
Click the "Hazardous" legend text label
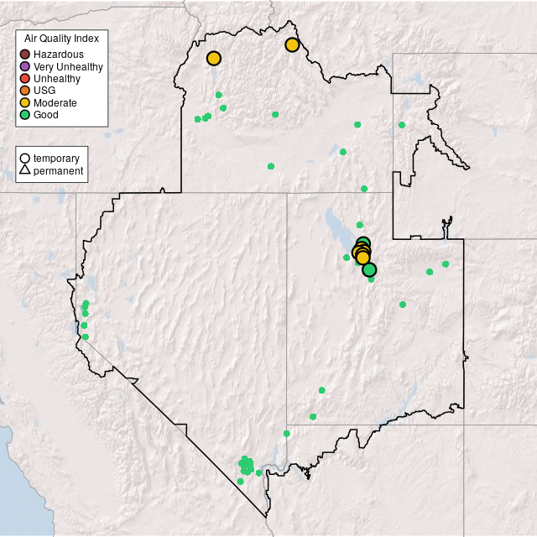(x=59, y=55)
